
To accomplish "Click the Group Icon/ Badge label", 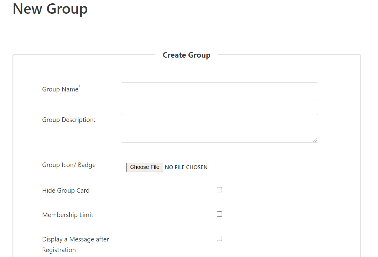I will (69, 165).
